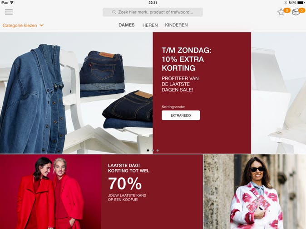Jump to the third carousel slide dot
The image size is (306, 229).
click(x=158, y=150)
